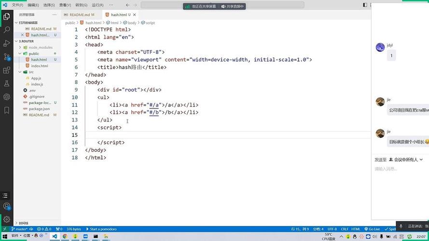Click errors and warnings count in status bar
The width and height of the screenshot is (429, 241).
pos(44,229)
